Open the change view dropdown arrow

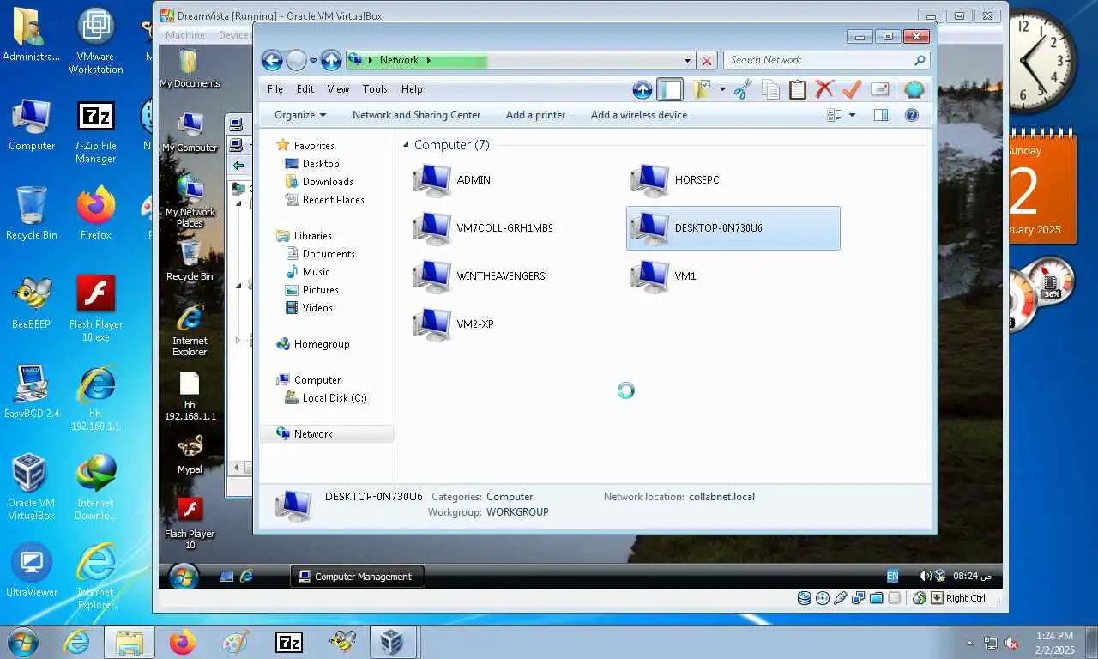point(852,115)
